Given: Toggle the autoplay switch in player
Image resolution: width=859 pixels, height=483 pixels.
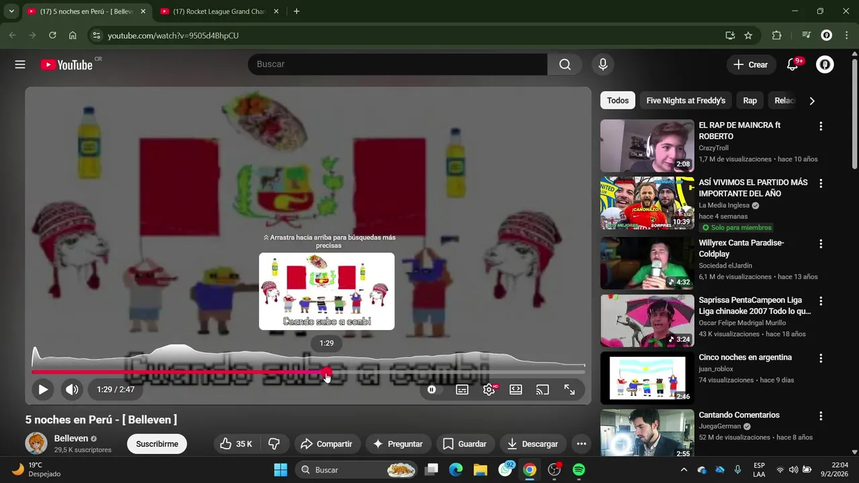Looking at the screenshot, I should (432, 389).
